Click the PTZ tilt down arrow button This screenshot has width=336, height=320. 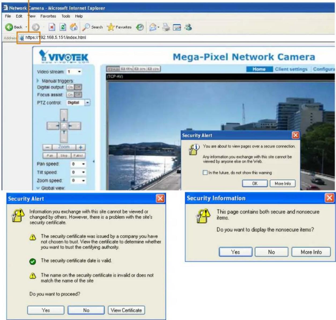pos(64,136)
